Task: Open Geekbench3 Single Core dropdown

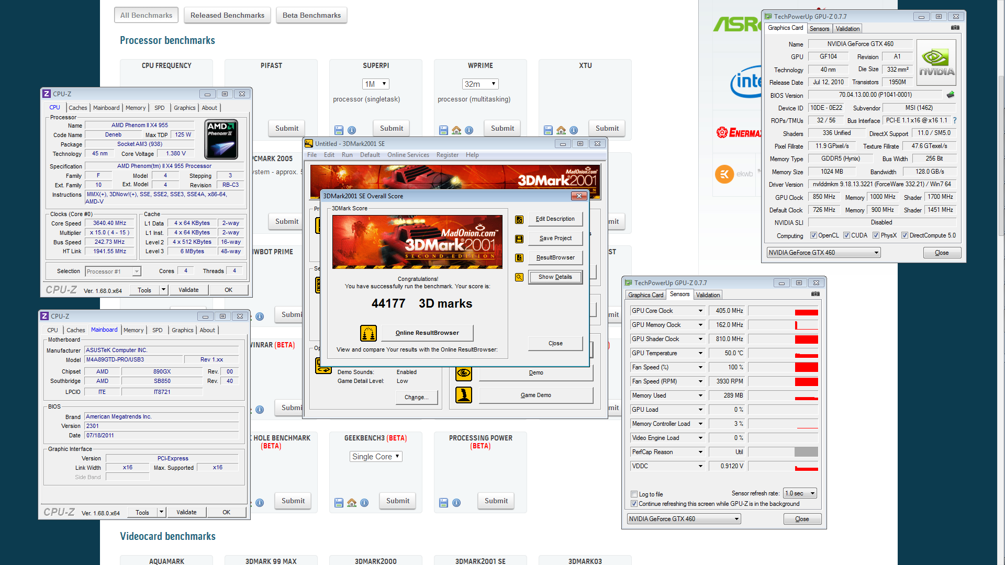Action: [x=376, y=456]
